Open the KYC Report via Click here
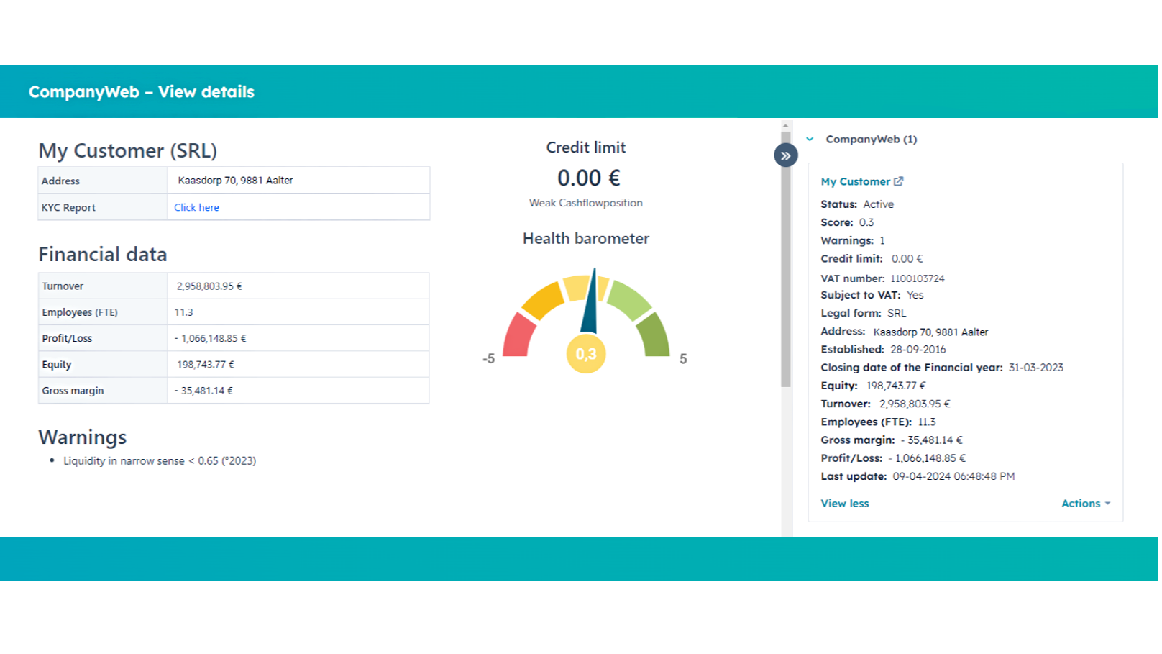 click(196, 207)
